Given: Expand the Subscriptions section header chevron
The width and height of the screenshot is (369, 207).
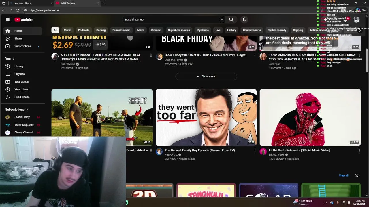Looking at the screenshot, I should click(27, 110).
